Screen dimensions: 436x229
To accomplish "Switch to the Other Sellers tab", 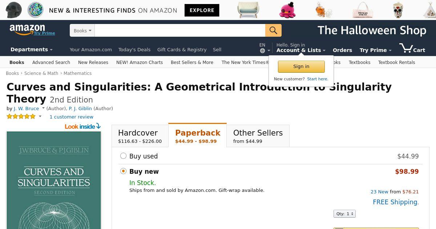I will coord(258,136).
